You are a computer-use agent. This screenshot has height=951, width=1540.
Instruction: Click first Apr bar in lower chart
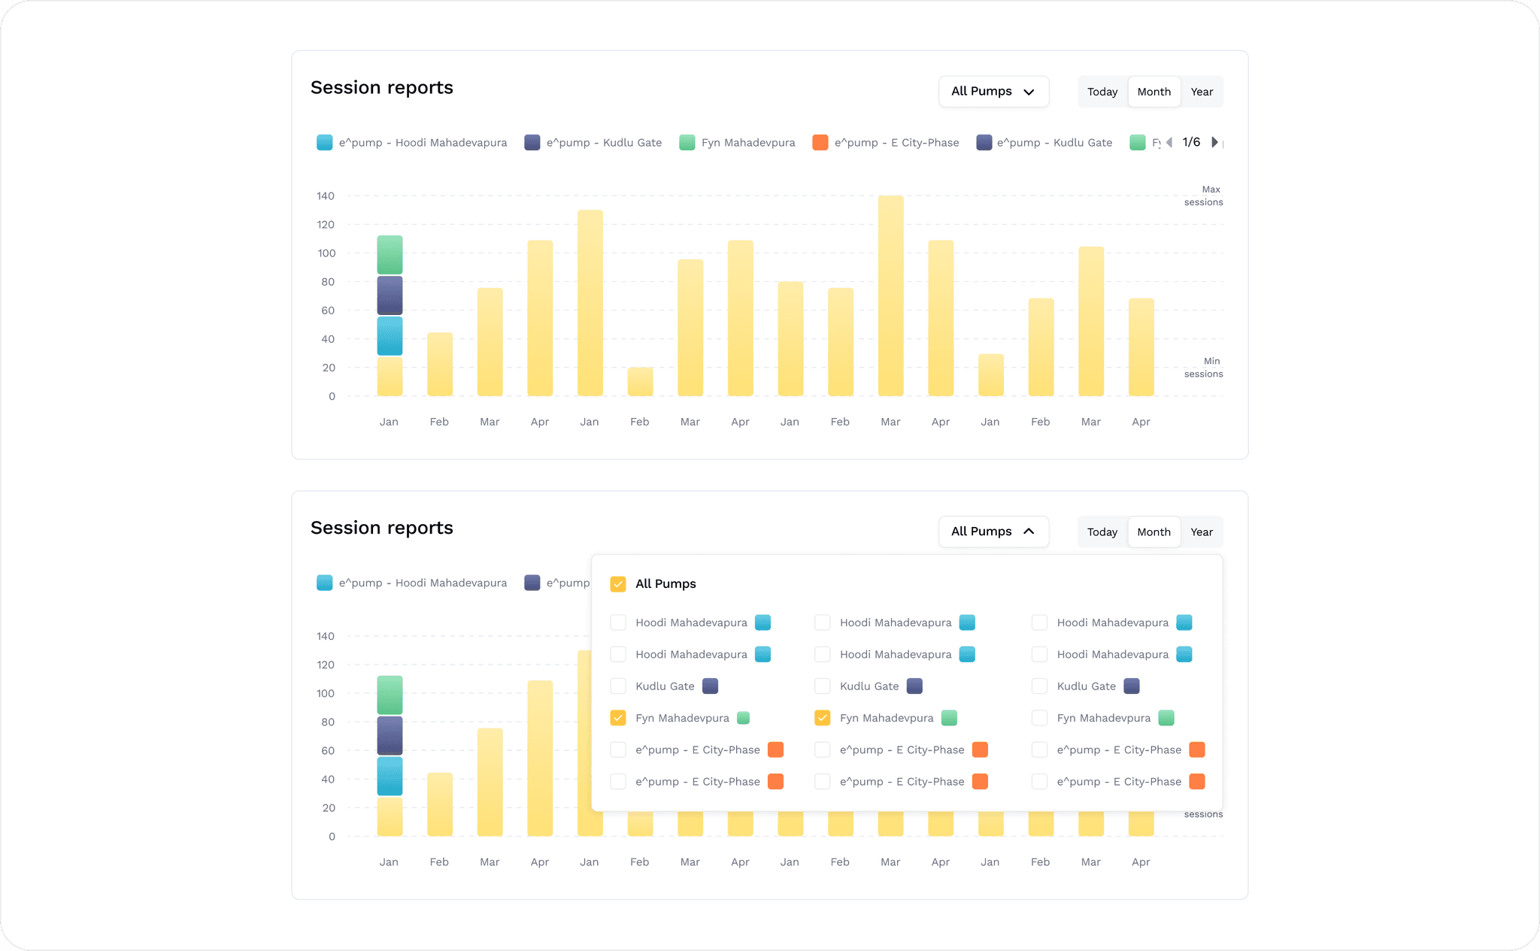pyautogui.click(x=540, y=759)
